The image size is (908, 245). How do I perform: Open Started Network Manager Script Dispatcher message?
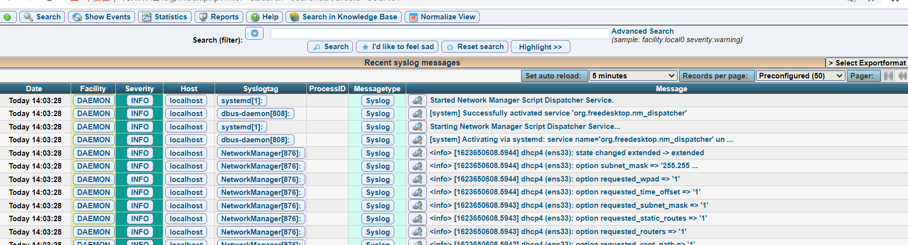(522, 100)
